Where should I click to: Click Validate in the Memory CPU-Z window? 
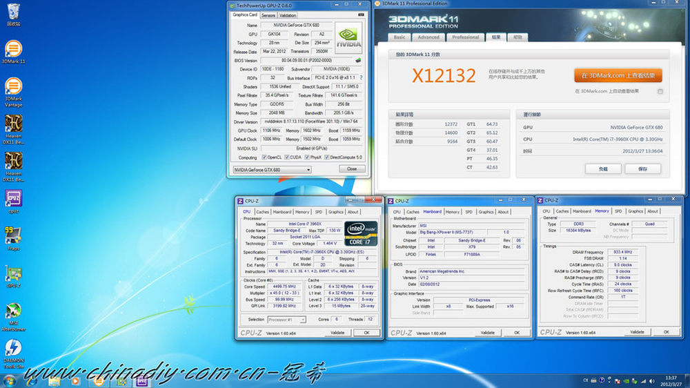(637, 332)
